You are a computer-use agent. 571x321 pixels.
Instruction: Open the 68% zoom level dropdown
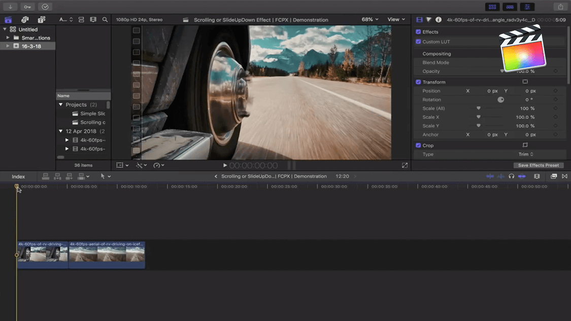370,19
